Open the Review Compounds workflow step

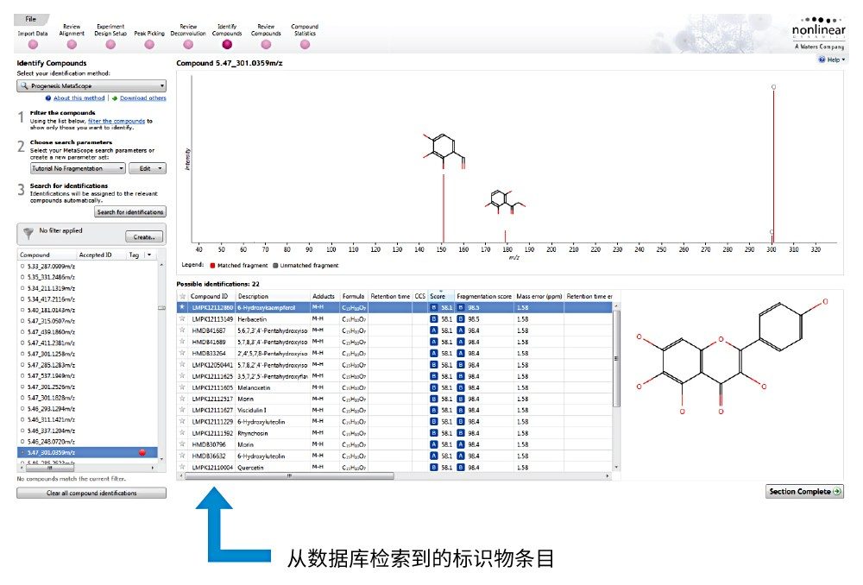[x=266, y=44]
